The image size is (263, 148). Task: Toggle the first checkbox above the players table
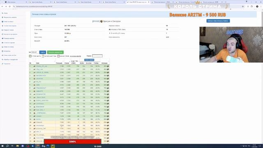point(30,56)
